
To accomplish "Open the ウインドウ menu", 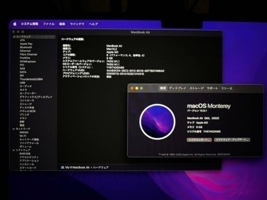I will [x=77, y=24].
